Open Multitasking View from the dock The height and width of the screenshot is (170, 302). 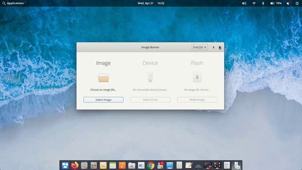65,165
